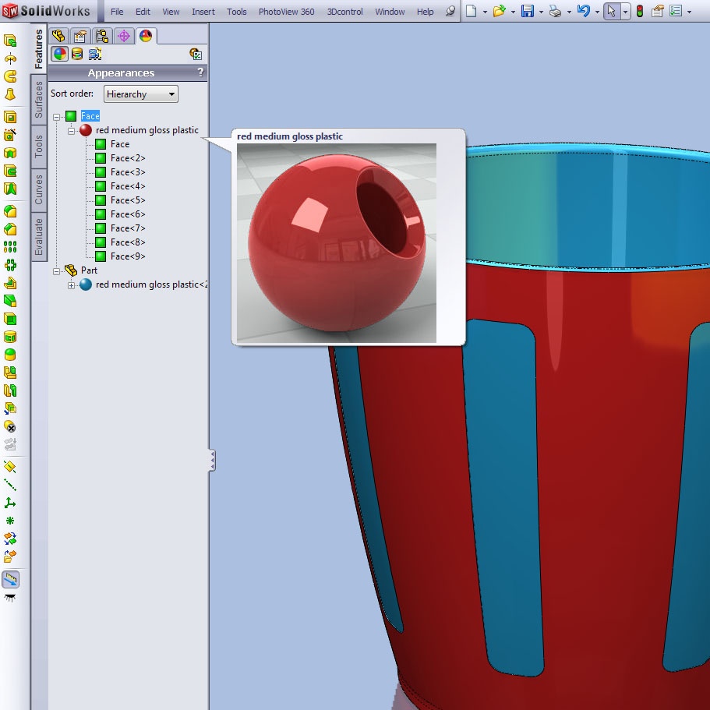
Task: Open the PhotoView 360 menu
Action: click(x=286, y=12)
